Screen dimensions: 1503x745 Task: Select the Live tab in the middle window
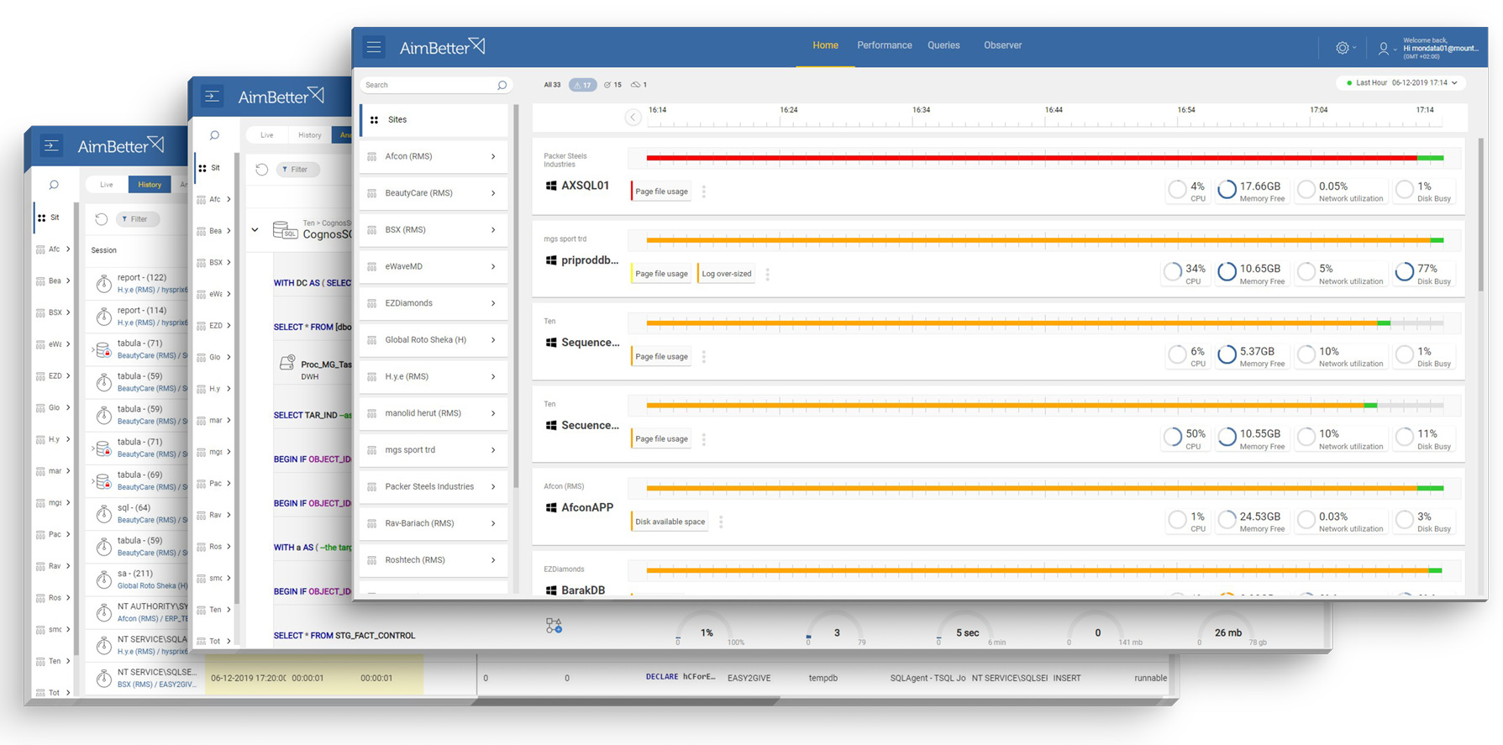pyautogui.click(x=266, y=135)
